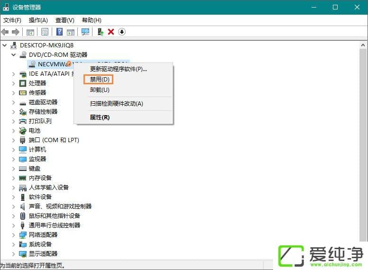Click 更新驱动程序软件(P)... in context menu
Viewport: 368px width, 270px height.
click(x=119, y=69)
